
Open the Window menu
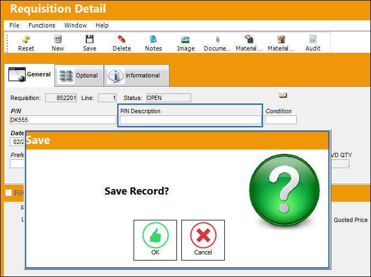(x=75, y=25)
